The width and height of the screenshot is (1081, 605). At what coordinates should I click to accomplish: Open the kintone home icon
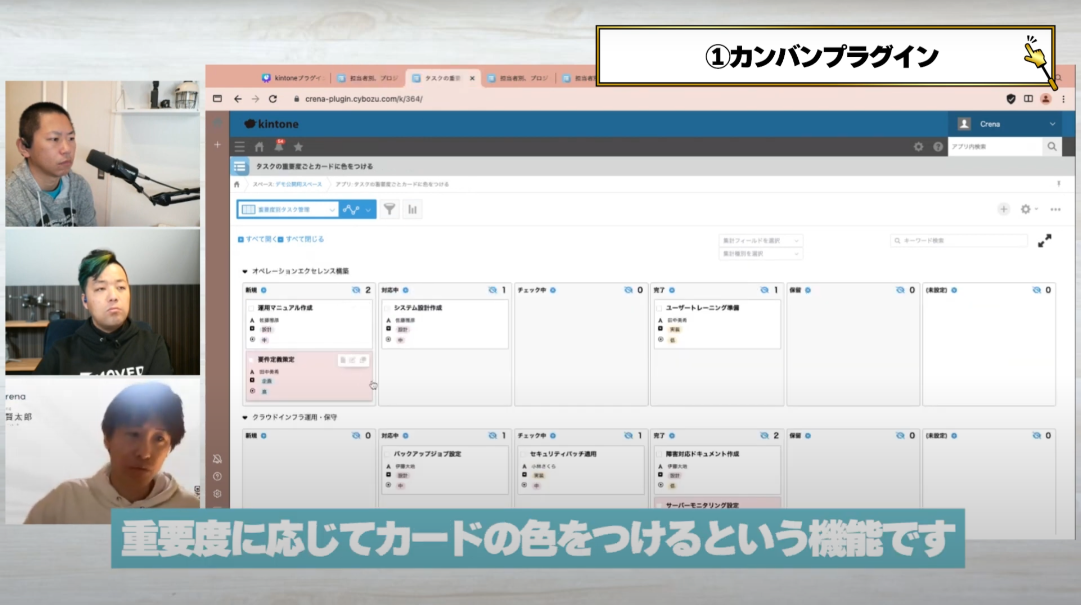(259, 147)
